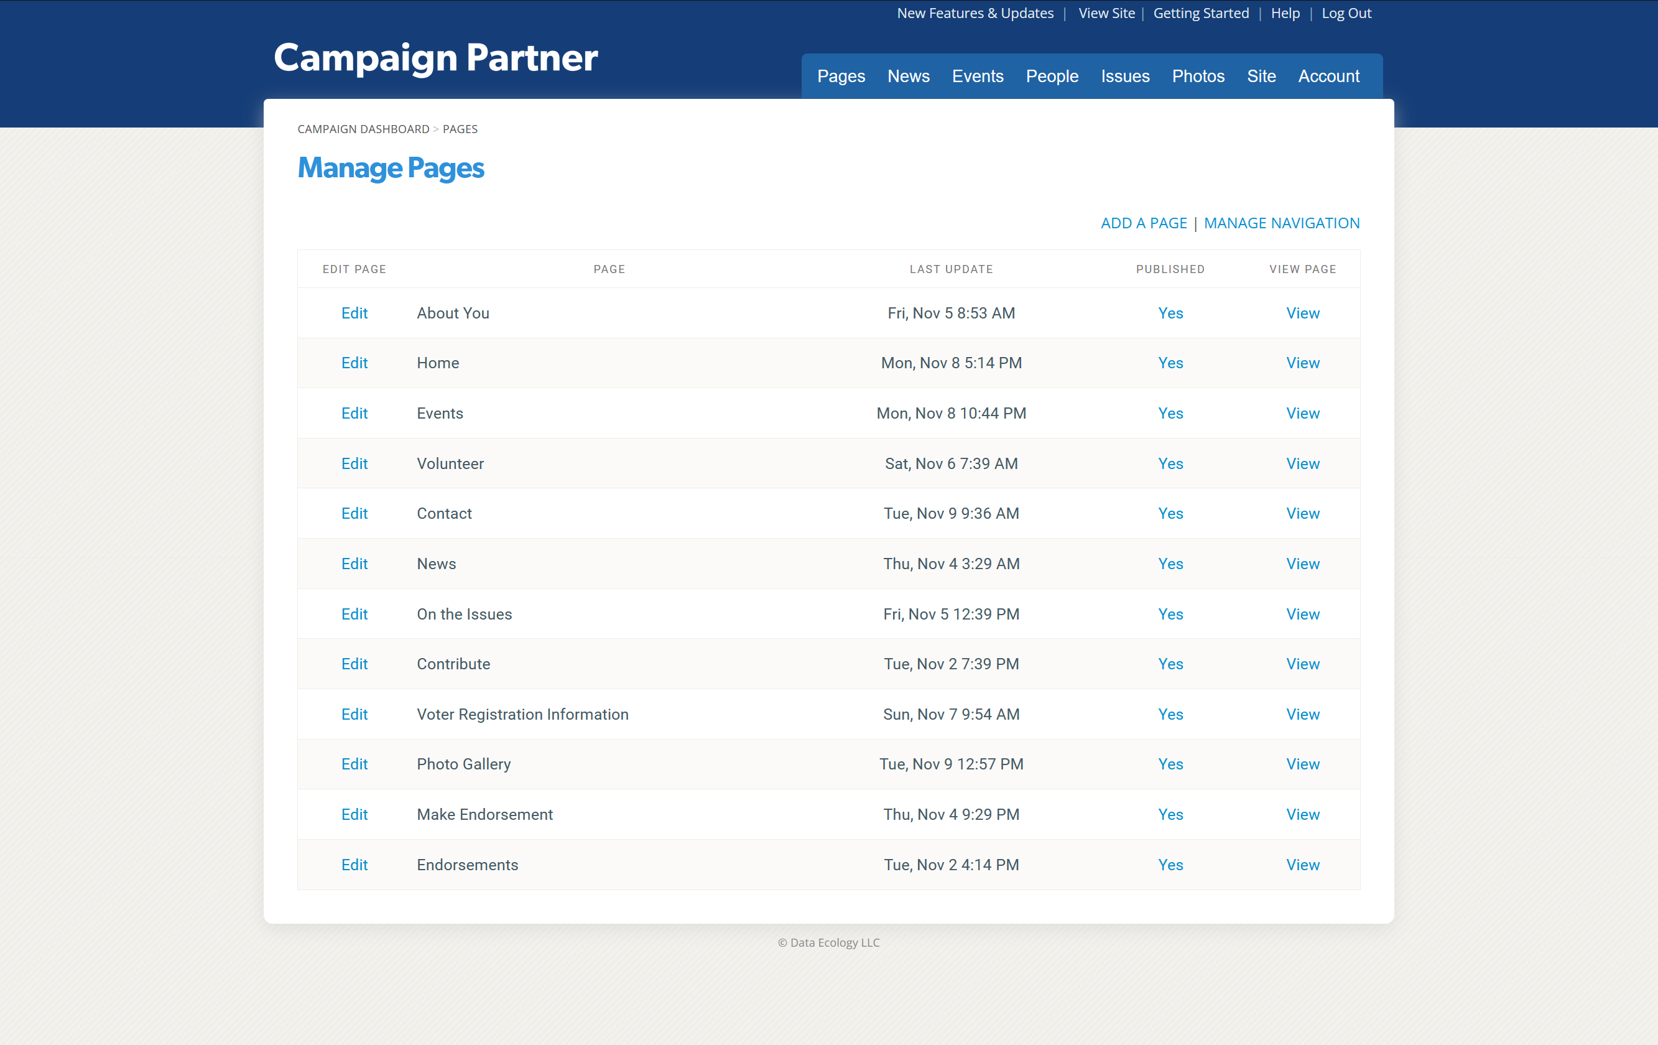The image size is (1658, 1045).
Task: Open the Account navigation tab
Action: pos(1328,77)
